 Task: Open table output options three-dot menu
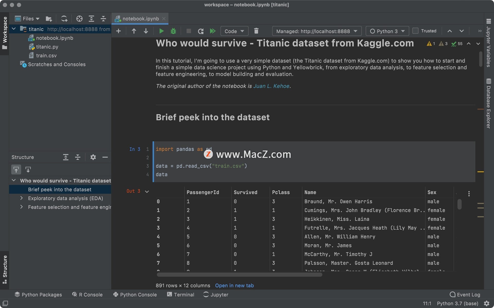[x=469, y=194]
